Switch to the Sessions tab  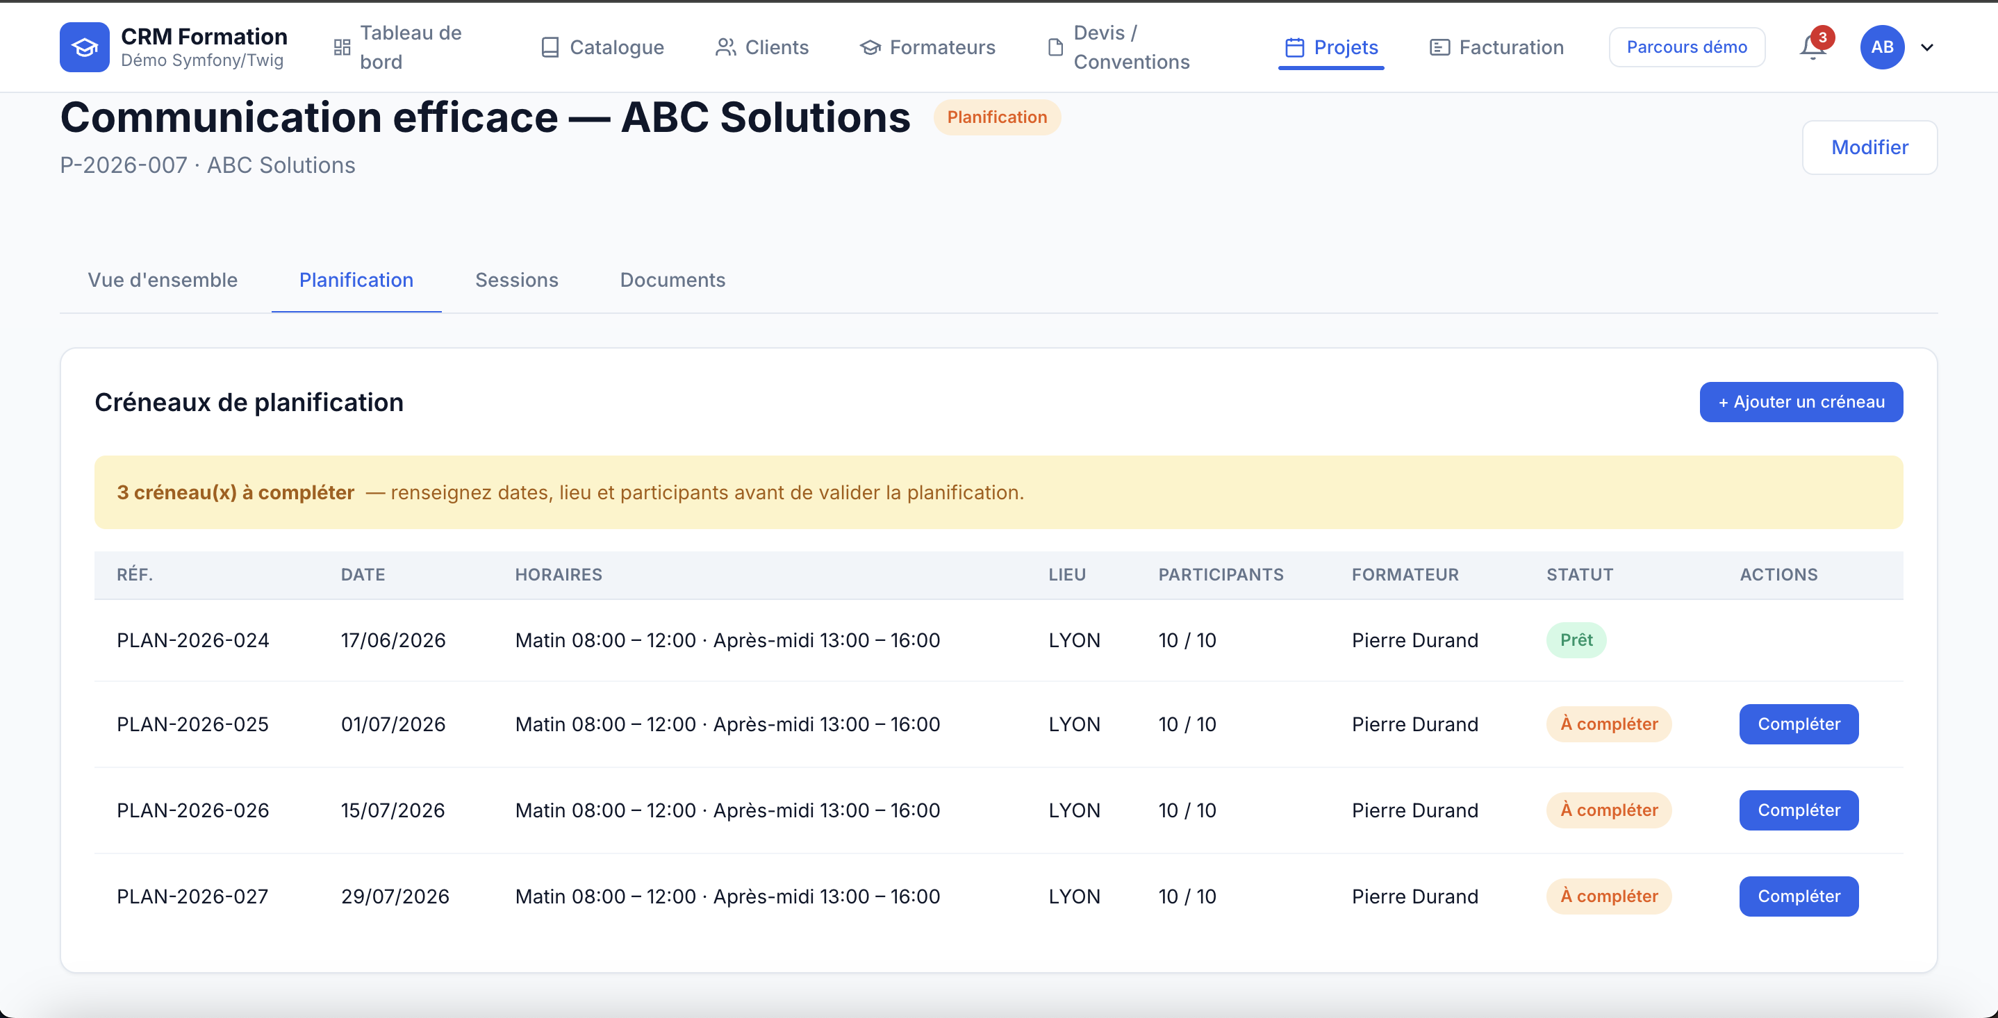517,280
